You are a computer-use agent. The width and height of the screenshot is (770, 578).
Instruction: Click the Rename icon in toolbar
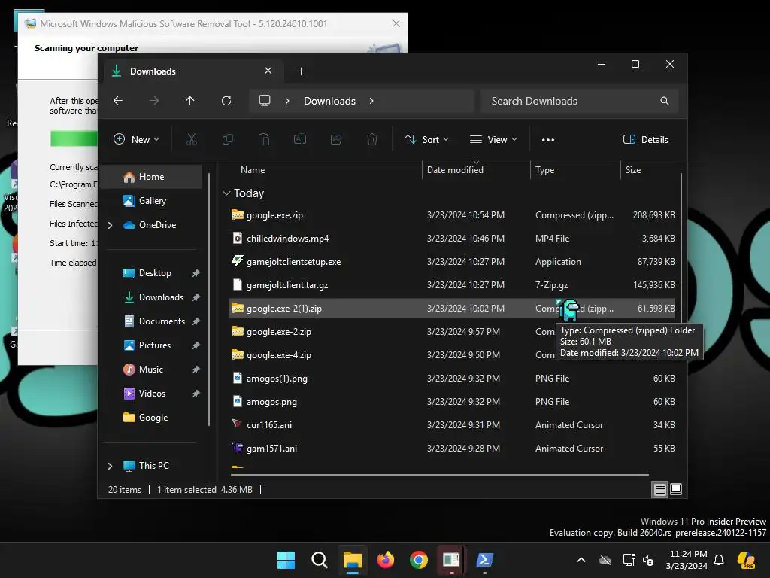pos(300,139)
